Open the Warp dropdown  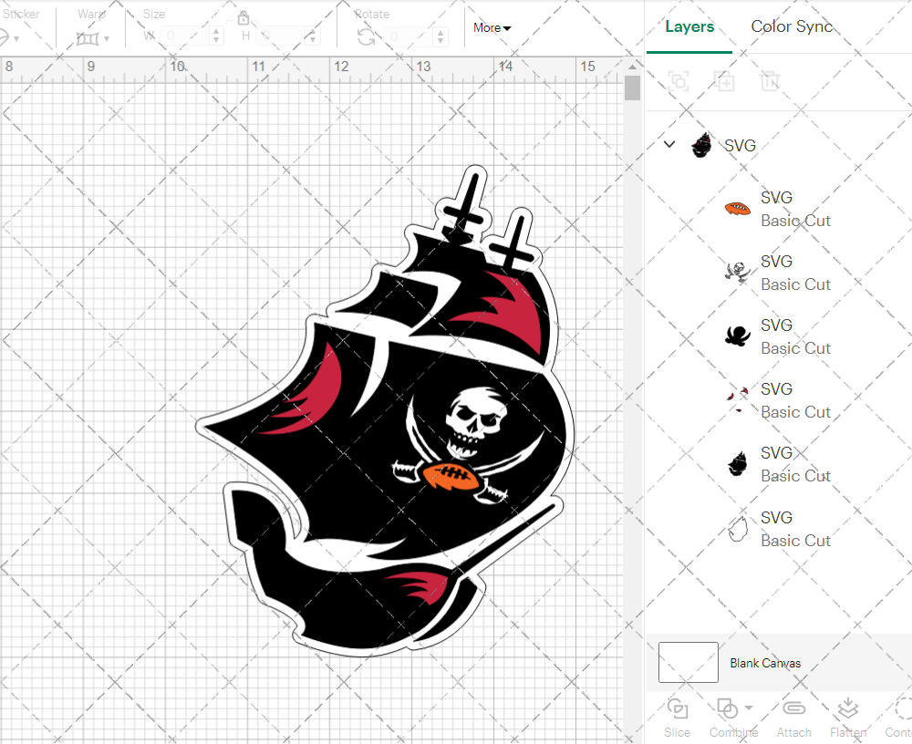pos(92,38)
